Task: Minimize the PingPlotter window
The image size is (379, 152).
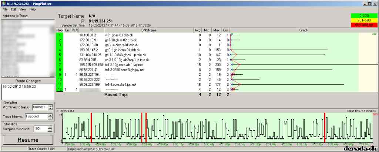Action: [365, 4]
